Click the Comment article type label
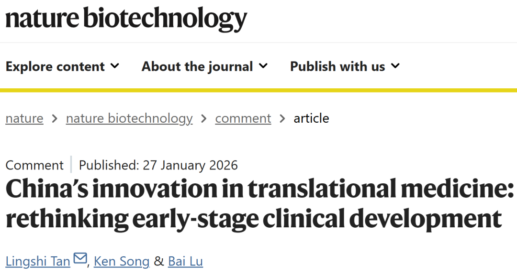Screen dimensions: 517x275 click(34, 165)
